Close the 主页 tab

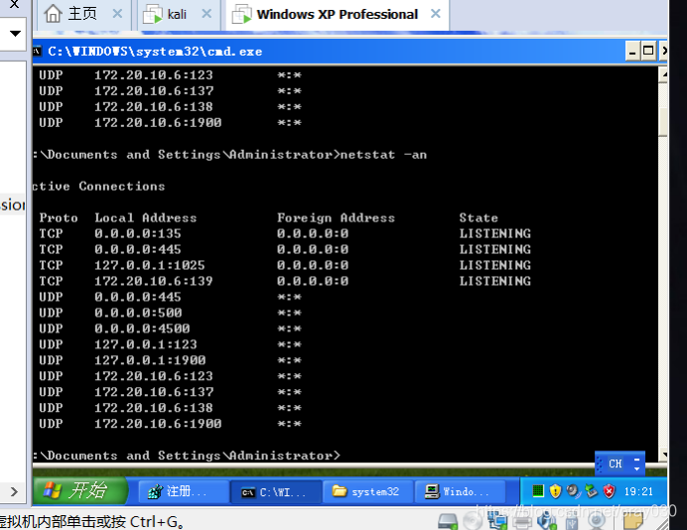click(x=117, y=14)
